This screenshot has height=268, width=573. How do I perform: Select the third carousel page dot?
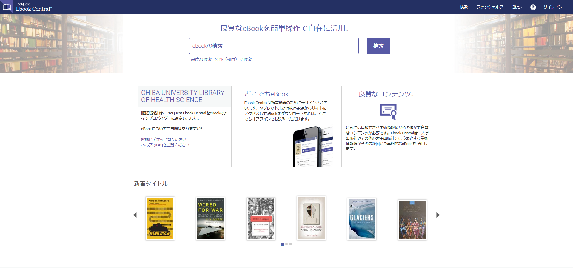point(290,244)
